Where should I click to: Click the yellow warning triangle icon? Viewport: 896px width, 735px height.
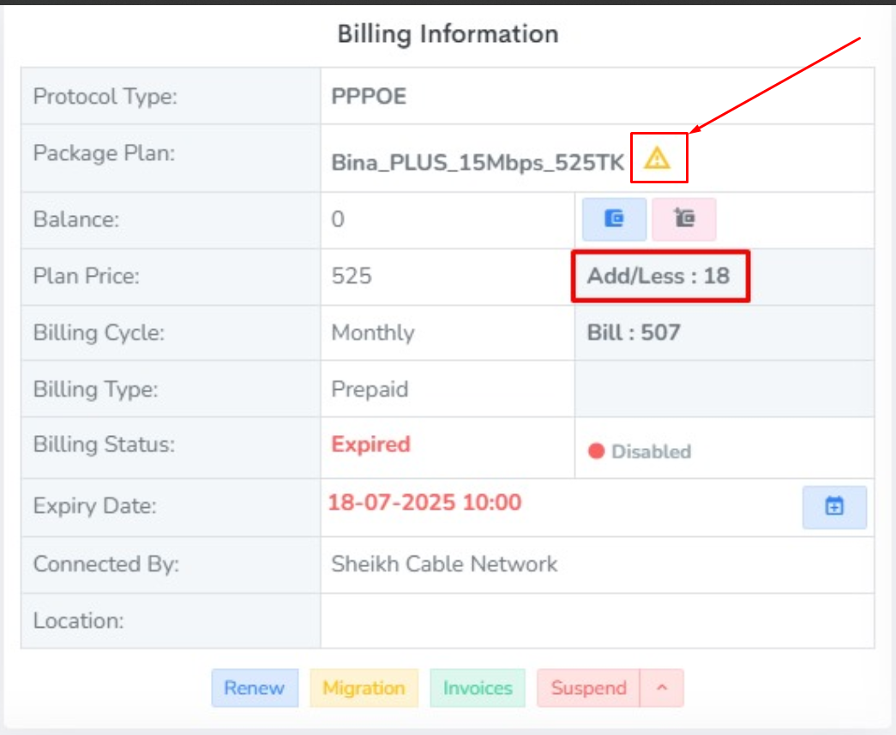[x=658, y=158]
